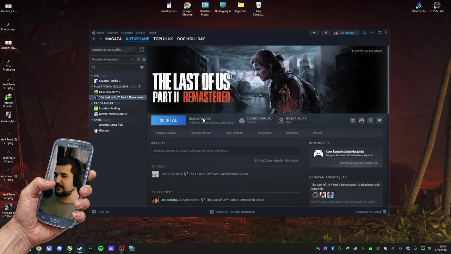The height and width of the screenshot is (254, 451).
Task: Switch library to grid view icon
Action: 142,50
